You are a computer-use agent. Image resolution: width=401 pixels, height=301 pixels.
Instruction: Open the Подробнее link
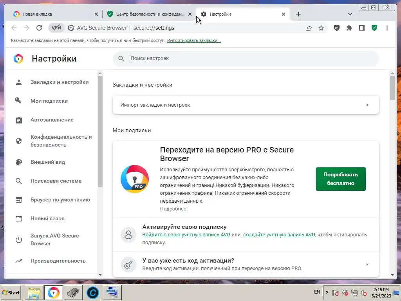[173, 209]
